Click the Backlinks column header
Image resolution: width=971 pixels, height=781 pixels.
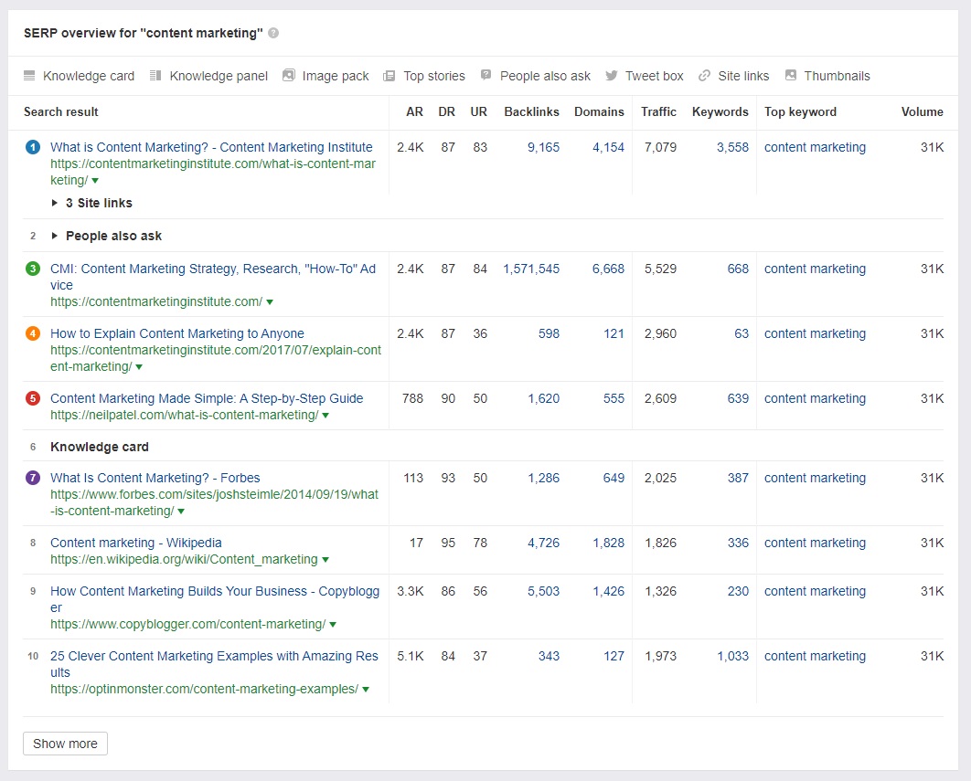pyautogui.click(x=531, y=111)
